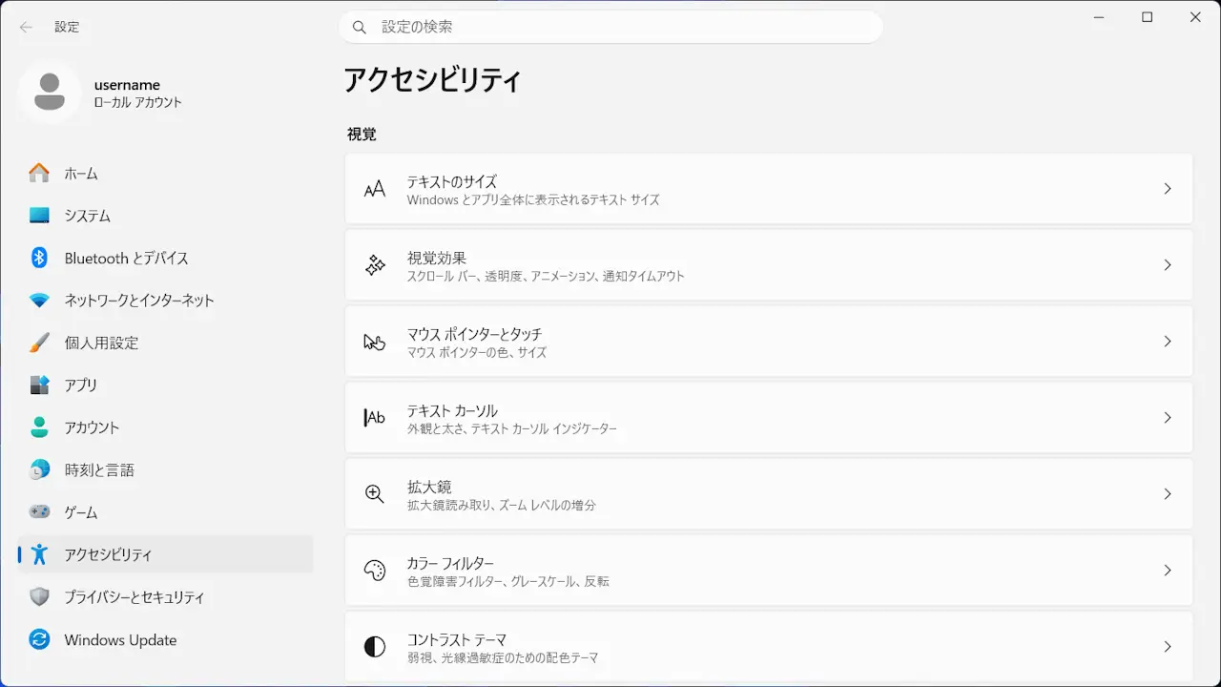The image size is (1221, 687).
Task: Click the カラー フィルター palette icon
Action: click(375, 571)
